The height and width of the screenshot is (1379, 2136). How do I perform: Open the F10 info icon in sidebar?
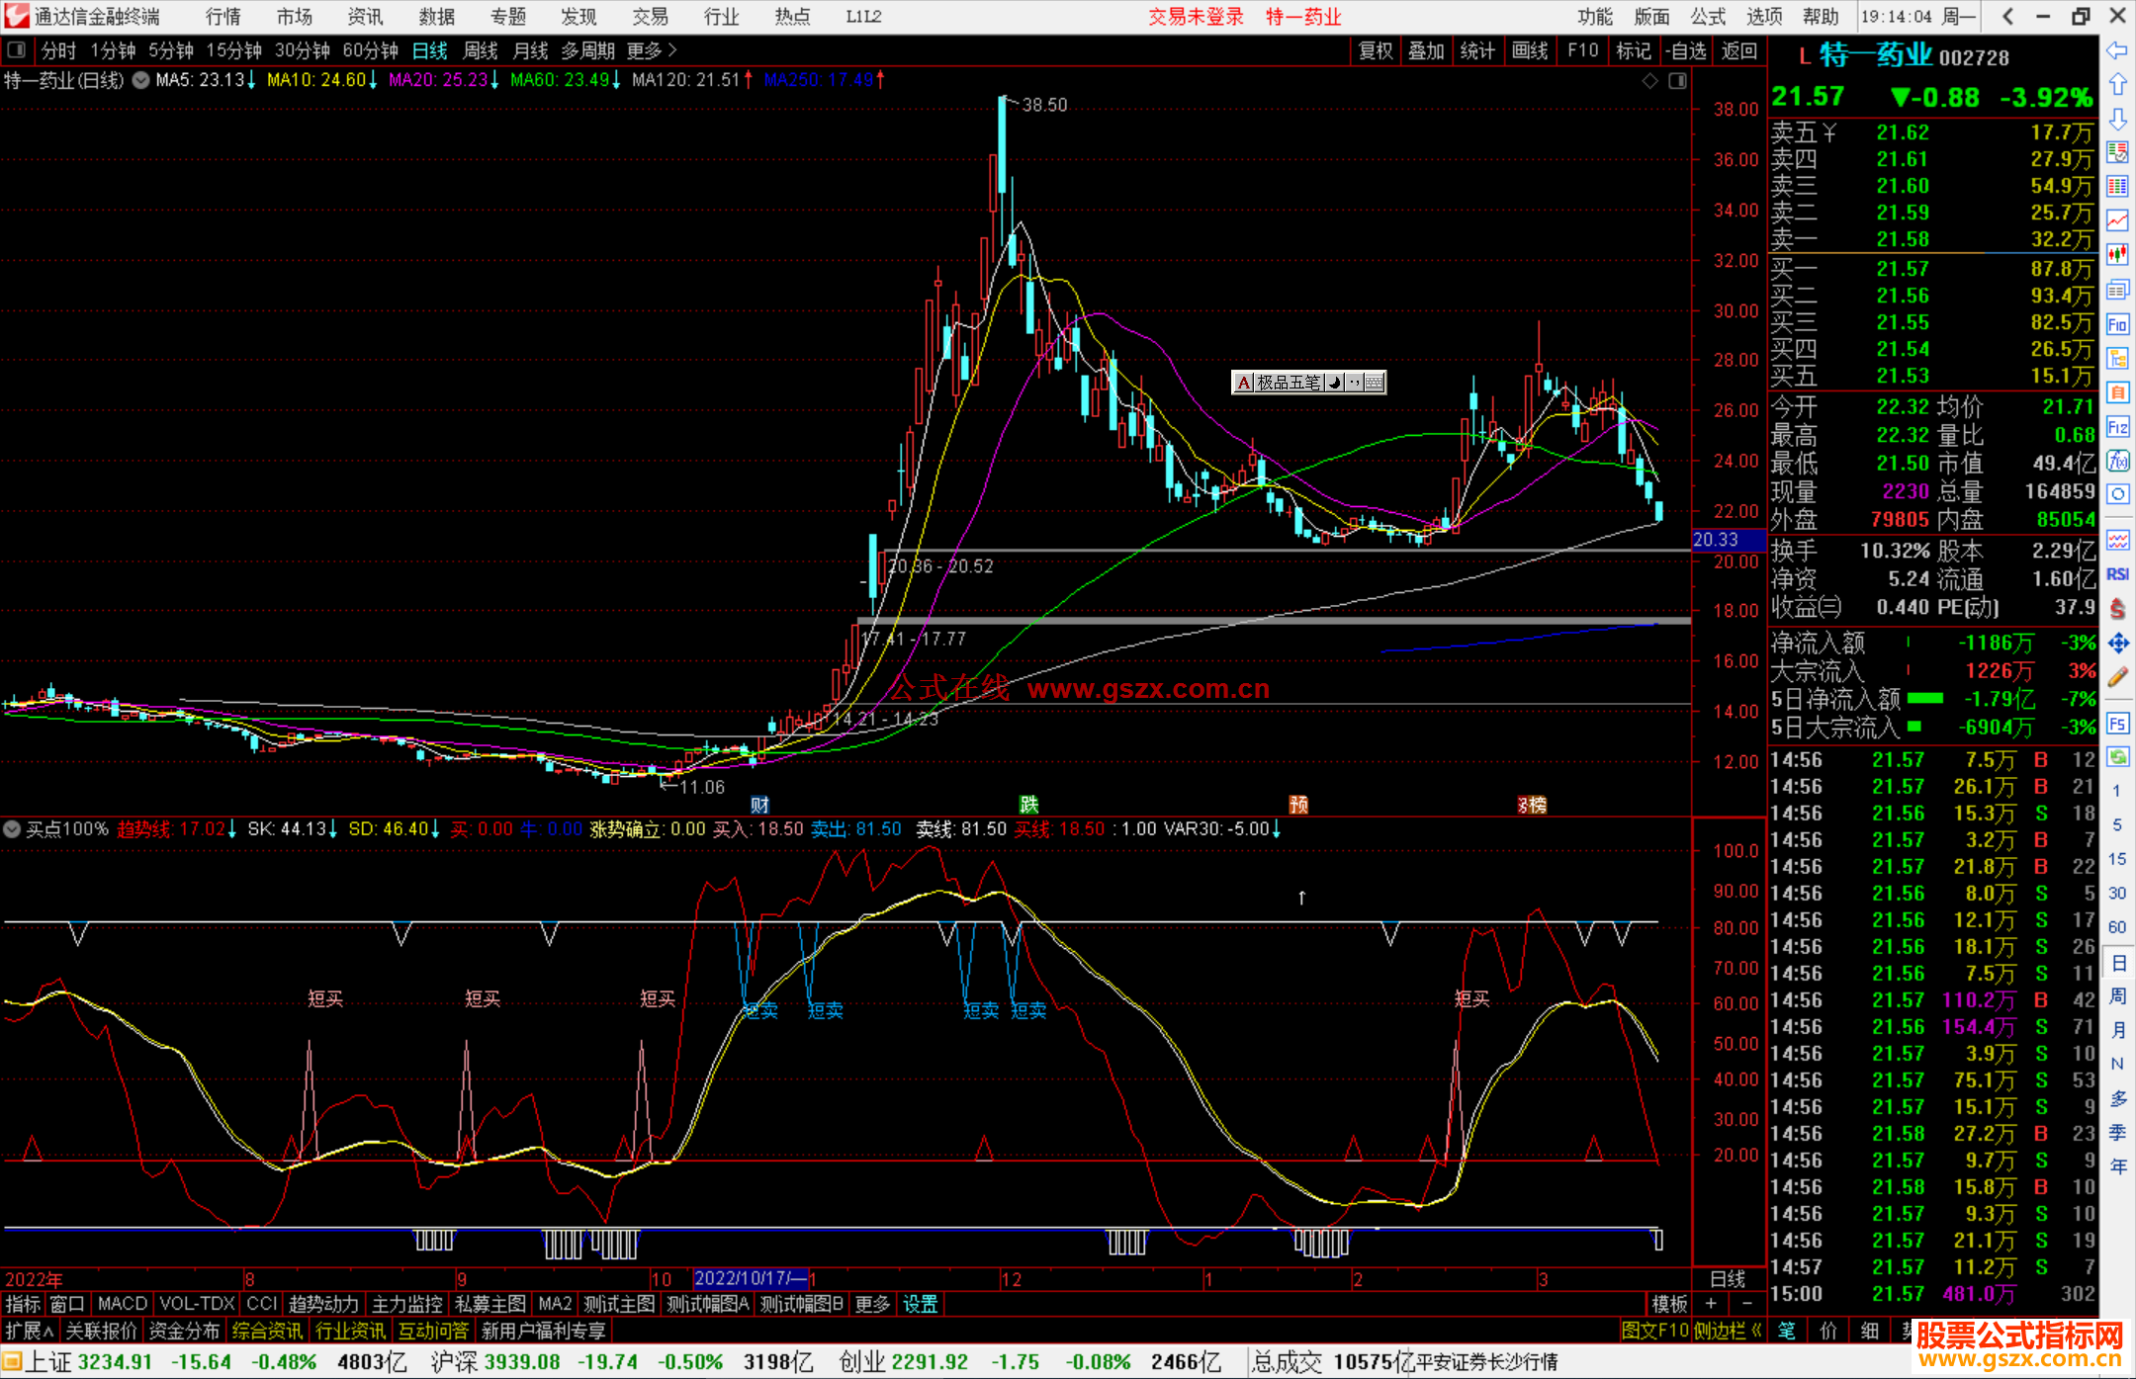pos(2117,324)
